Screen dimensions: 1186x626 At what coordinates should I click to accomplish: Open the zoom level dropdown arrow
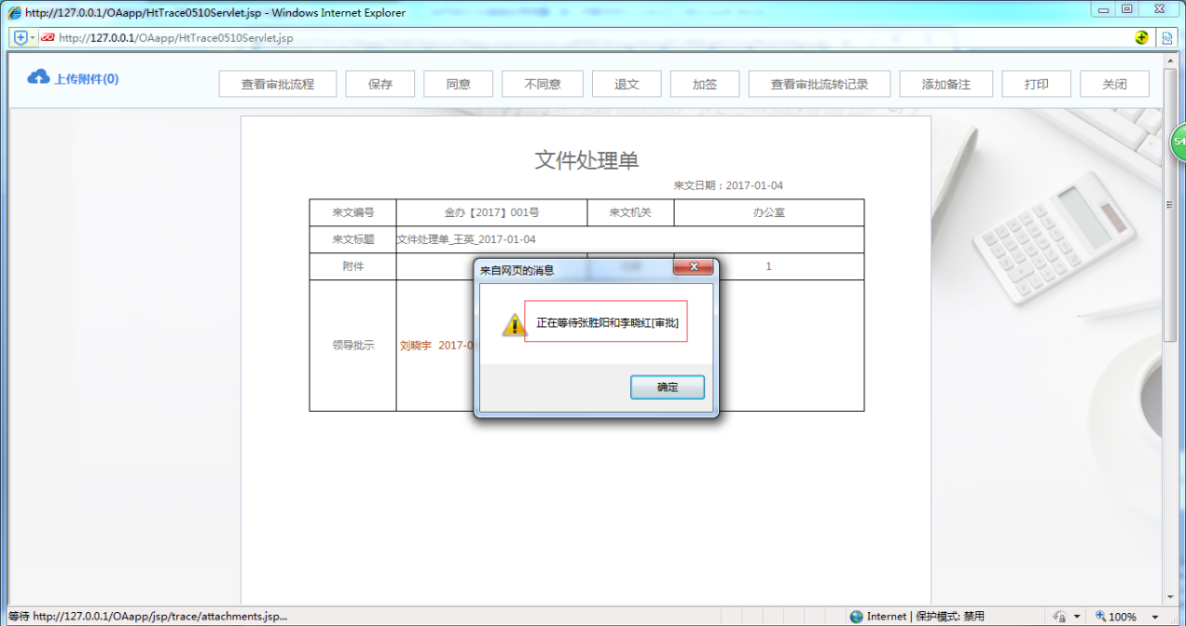(x=1155, y=617)
